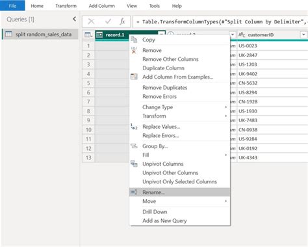The width and height of the screenshot is (308, 247).
Task: Choose Copy from the context menu
Action: click(179, 40)
